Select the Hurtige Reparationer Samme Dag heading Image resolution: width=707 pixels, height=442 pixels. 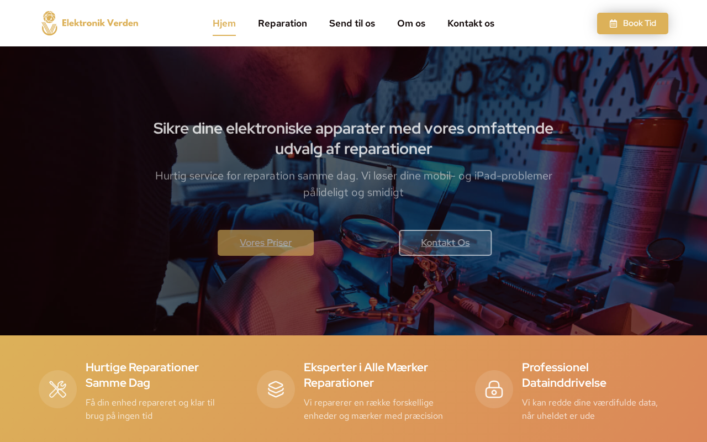pyautogui.click(x=142, y=375)
